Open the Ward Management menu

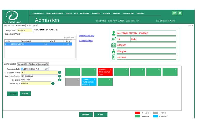(55, 14)
